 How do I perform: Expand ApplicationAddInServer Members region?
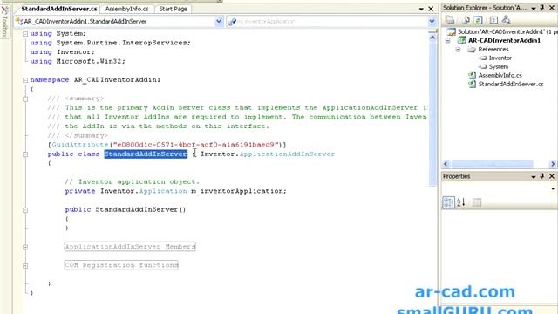25,247
